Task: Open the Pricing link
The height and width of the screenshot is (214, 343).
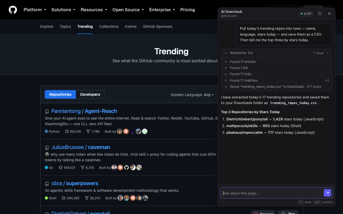Action: coord(188,10)
